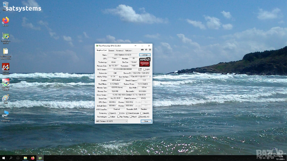
Task: Toggle the OpenGL 4.5 checkbox
Action: [139, 117]
